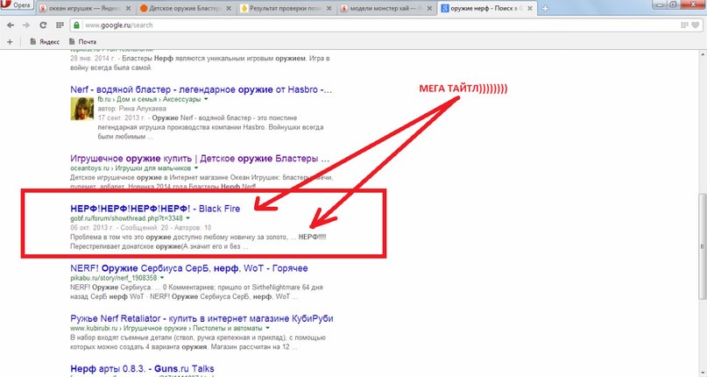Click 'www.kubirubi.ru › Игрушечное оружие' breadcrumb

pos(129,328)
